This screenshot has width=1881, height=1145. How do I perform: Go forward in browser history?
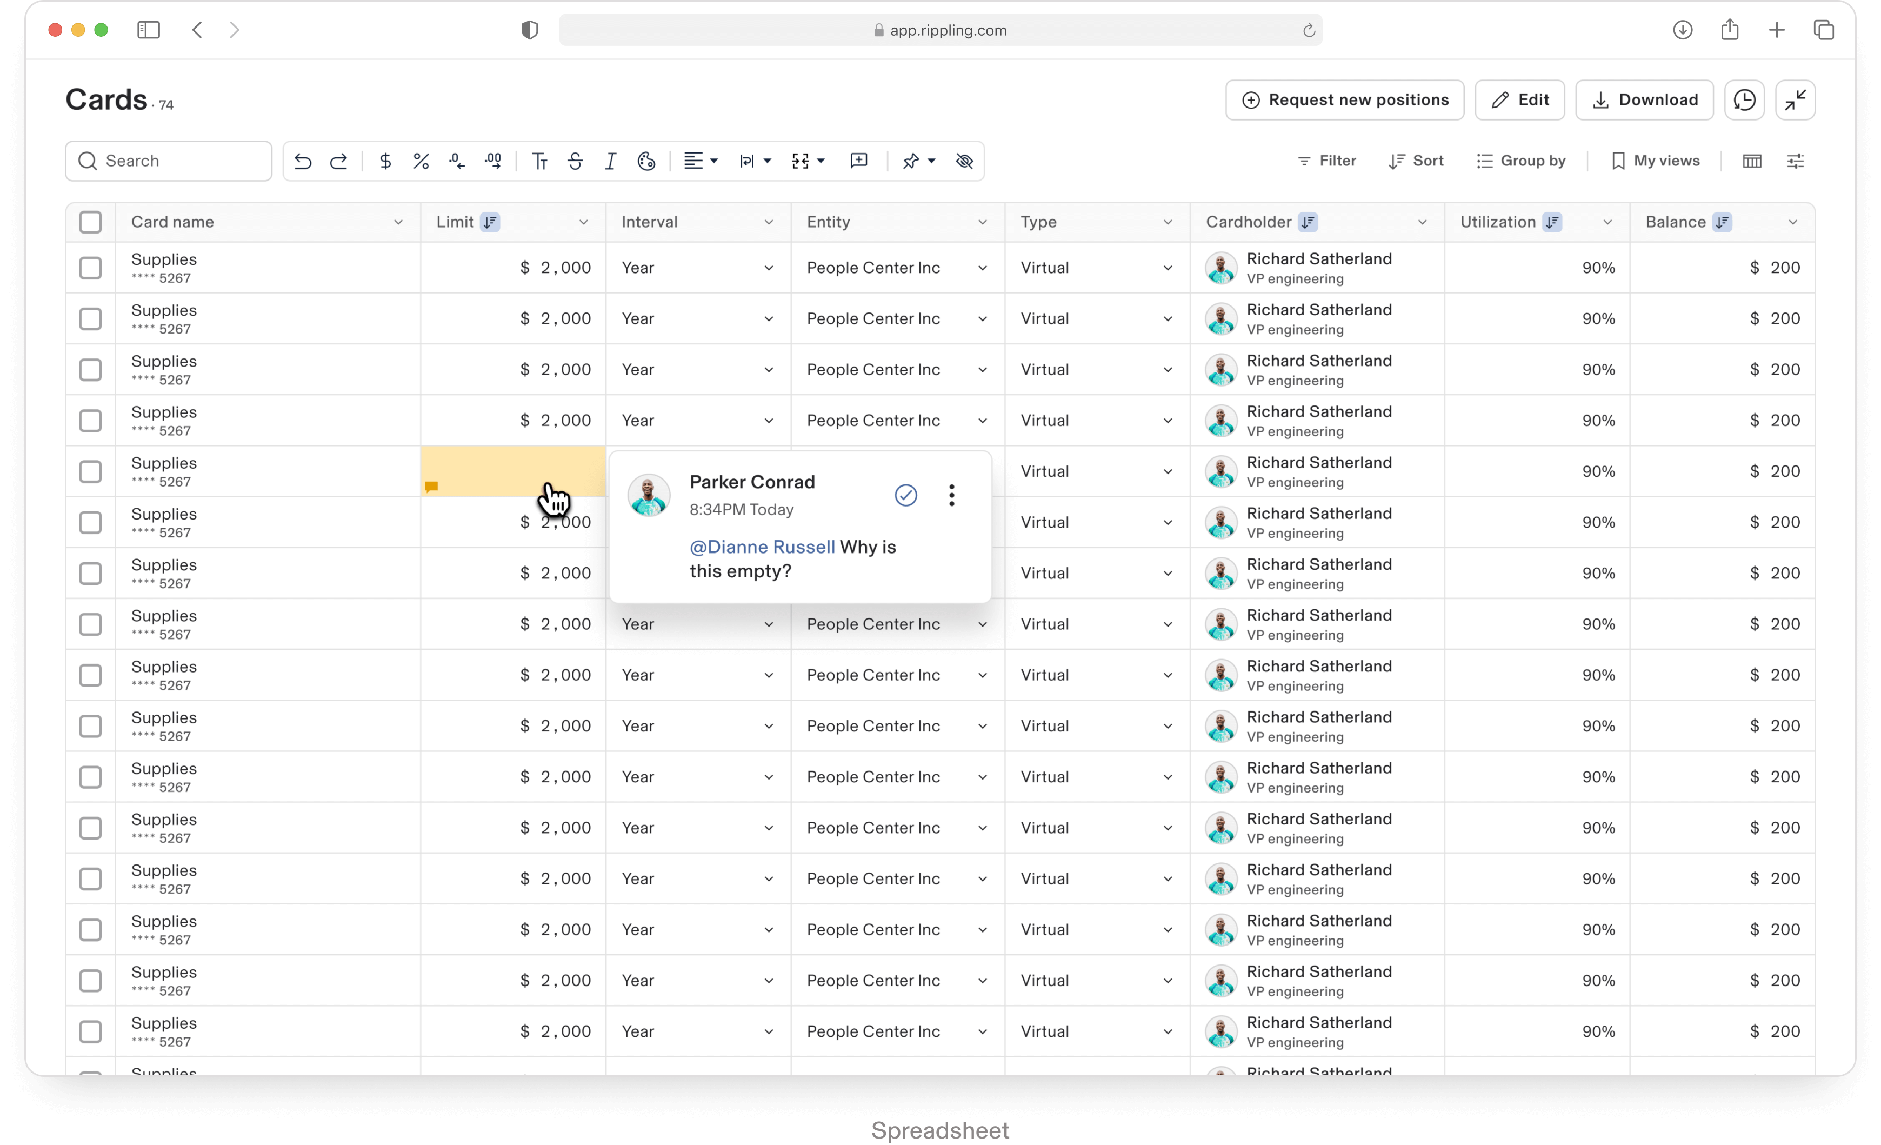click(x=235, y=30)
